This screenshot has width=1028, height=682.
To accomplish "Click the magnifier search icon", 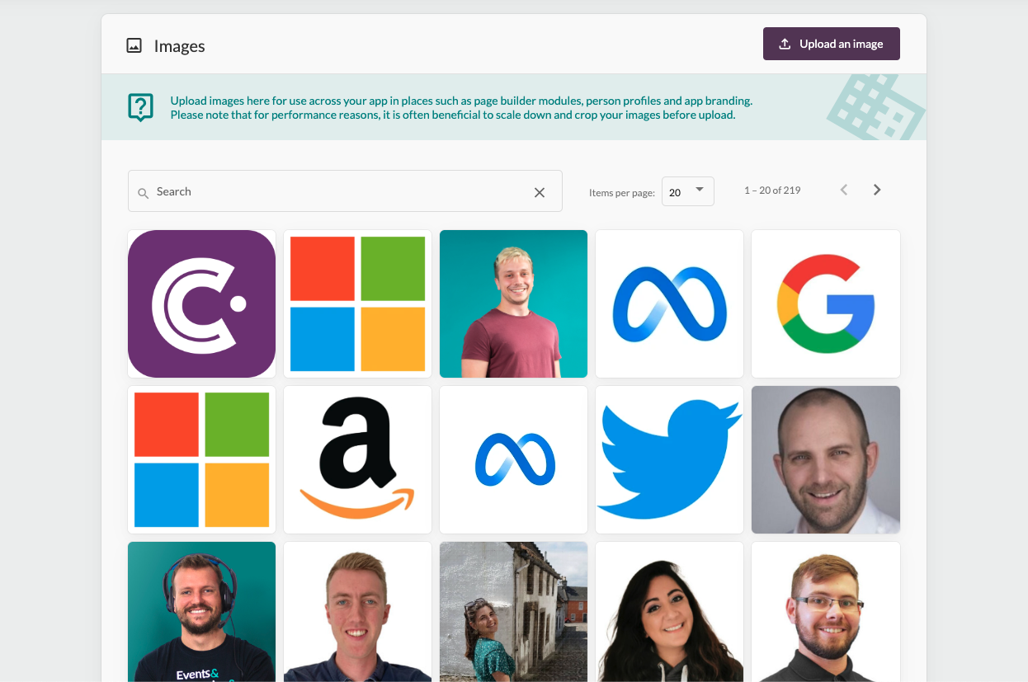I will 143,192.
